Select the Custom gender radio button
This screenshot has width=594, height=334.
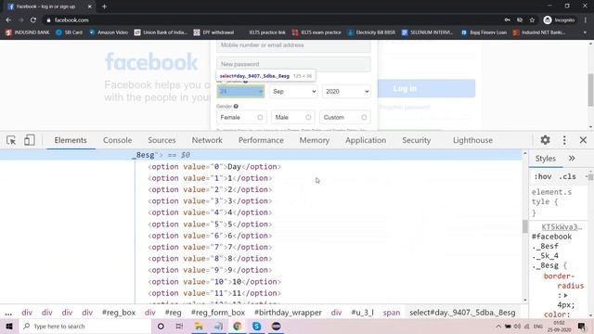click(364, 118)
